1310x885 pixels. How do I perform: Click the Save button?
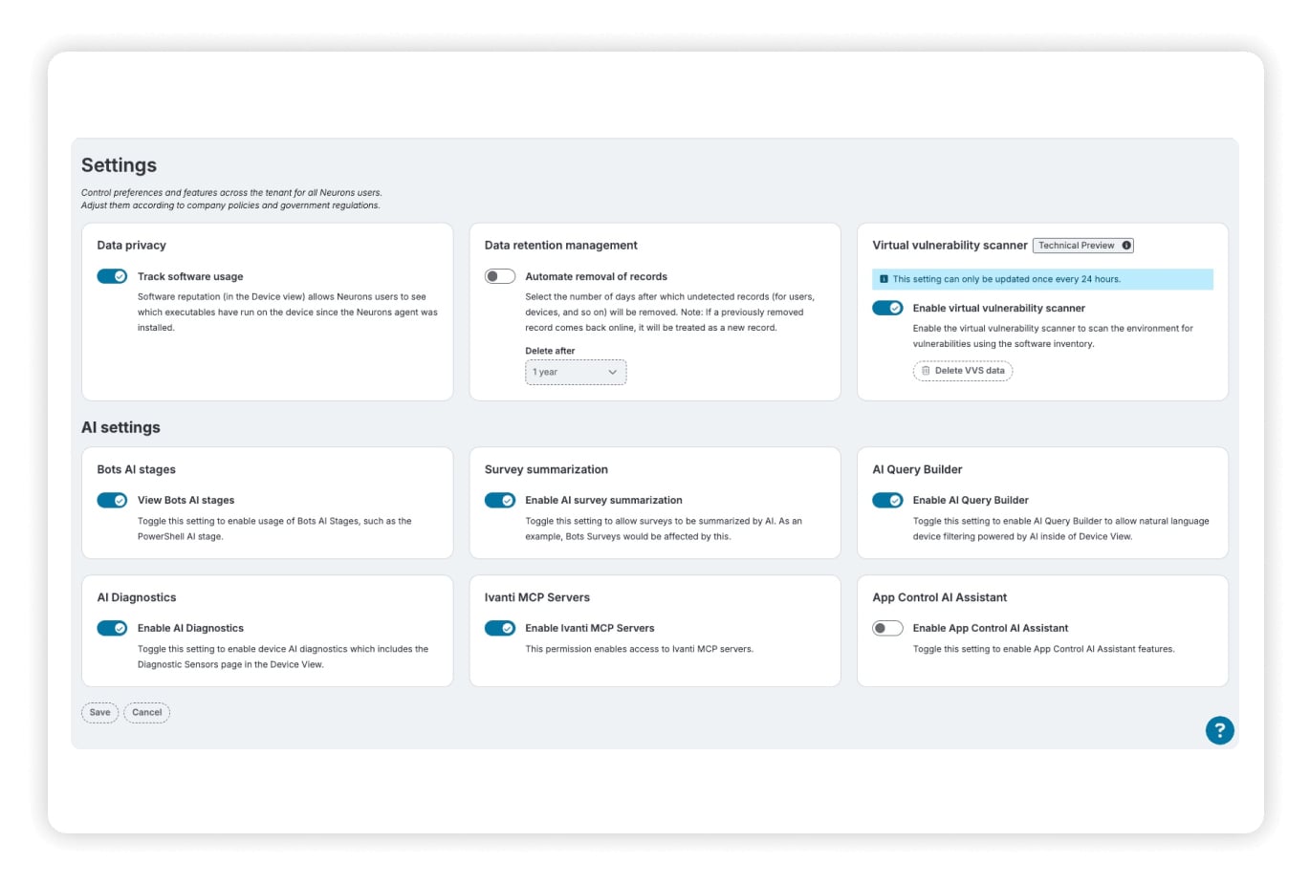[99, 713]
